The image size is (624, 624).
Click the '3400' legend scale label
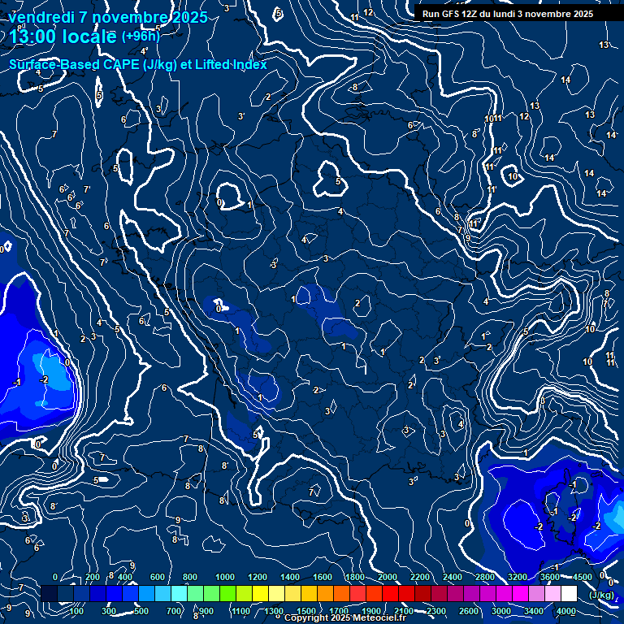(533, 611)
